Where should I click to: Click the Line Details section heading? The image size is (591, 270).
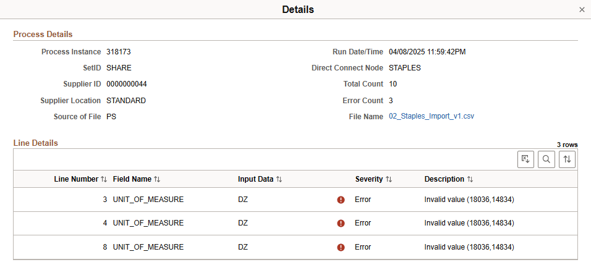(36, 143)
